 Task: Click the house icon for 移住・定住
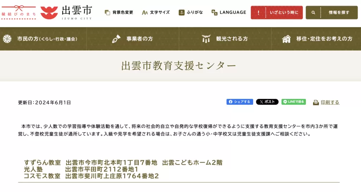286,39
